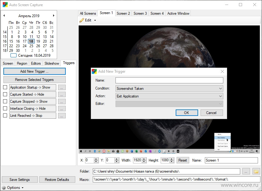262x191 pixels.
Task: Click the trigger Name input field
Action: tap(169, 80)
